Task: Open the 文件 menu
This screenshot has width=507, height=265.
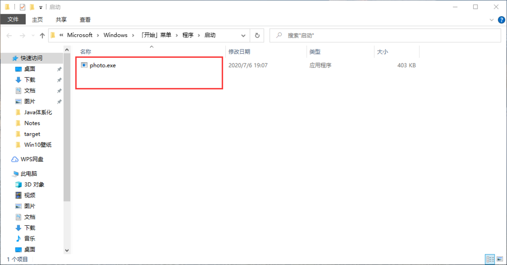Action: click(13, 19)
